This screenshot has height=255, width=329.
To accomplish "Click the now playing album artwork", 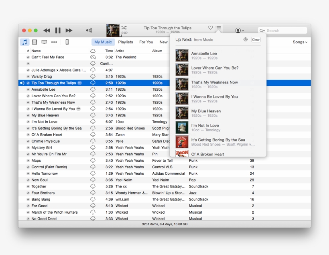I will point(113,31).
